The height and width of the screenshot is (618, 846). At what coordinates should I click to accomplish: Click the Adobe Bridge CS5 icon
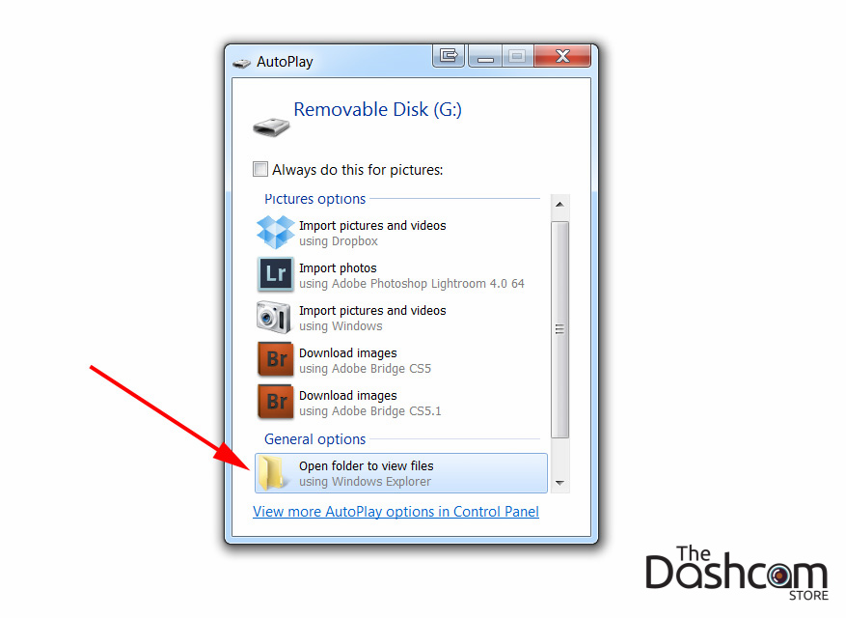tap(276, 358)
